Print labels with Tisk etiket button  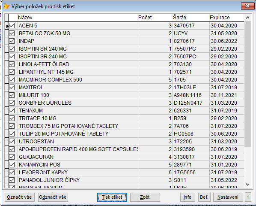pos(112,197)
